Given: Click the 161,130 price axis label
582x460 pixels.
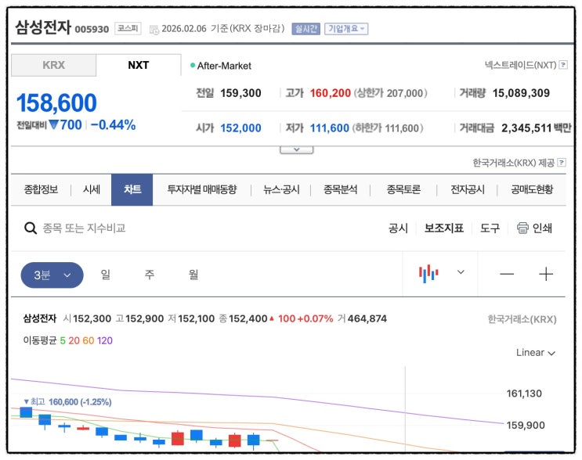Looking at the screenshot, I should tap(524, 394).
